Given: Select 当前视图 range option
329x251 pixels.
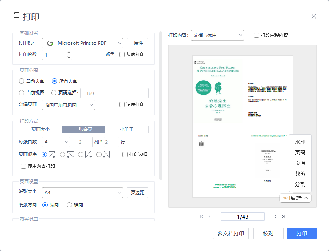Looking at the screenshot, I should click(x=21, y=93).
